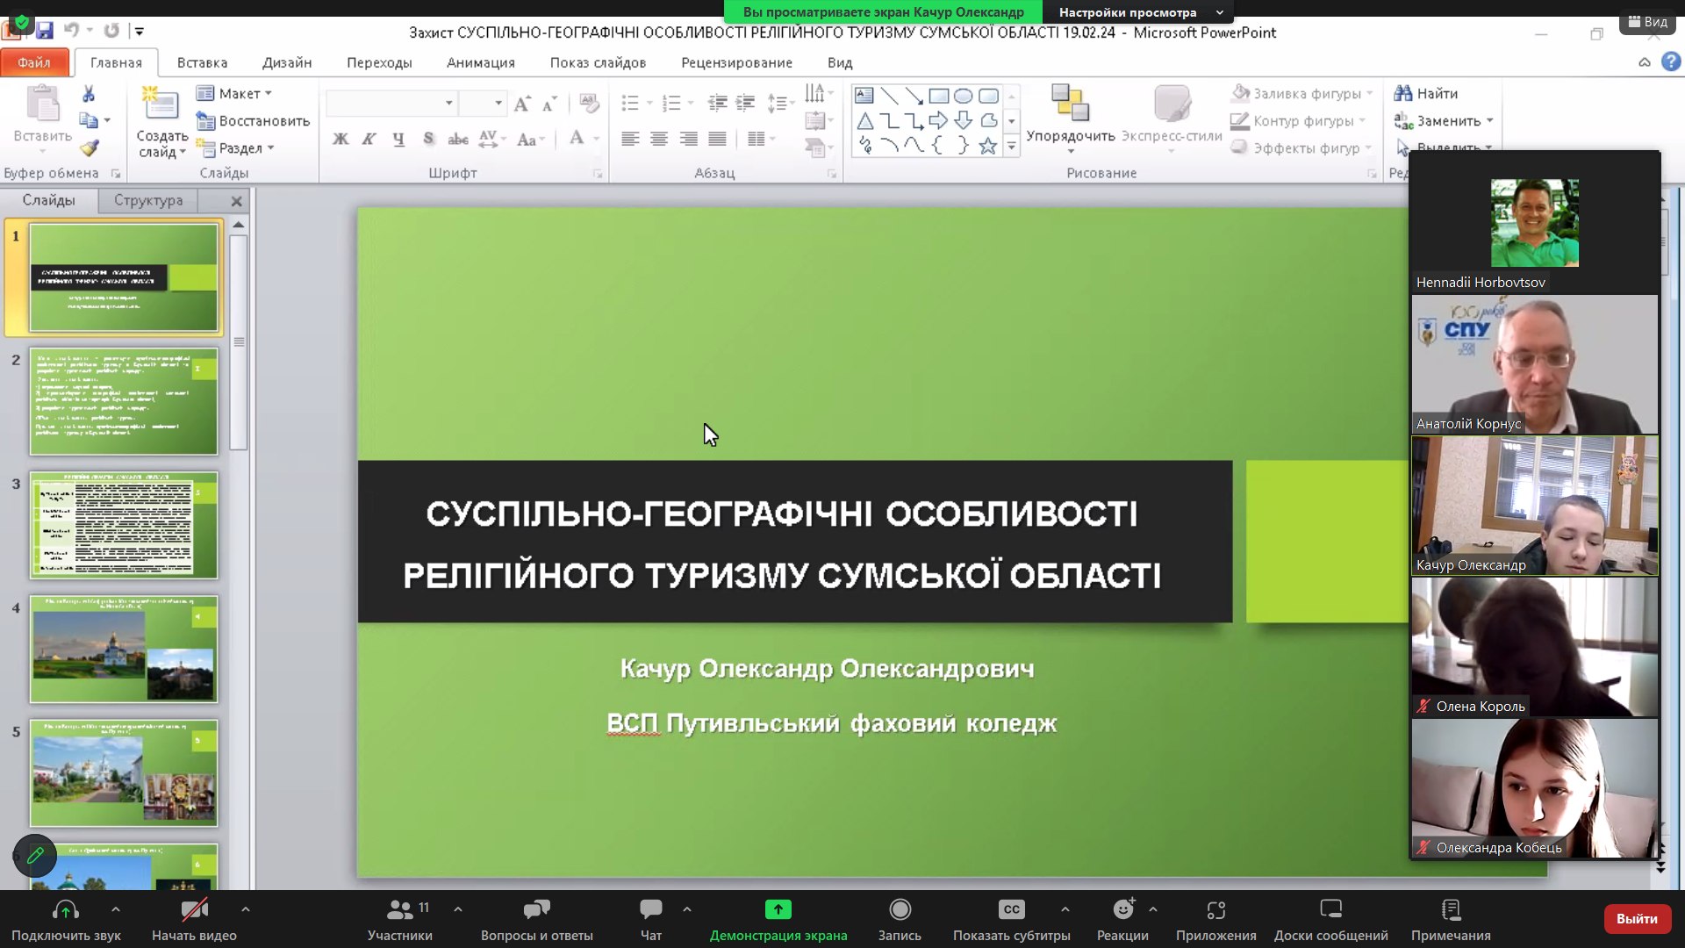This screenshot has width=1685, height=948.
Task: Switch to the Дизайн ribbon tab
Action: click(287, 62)
